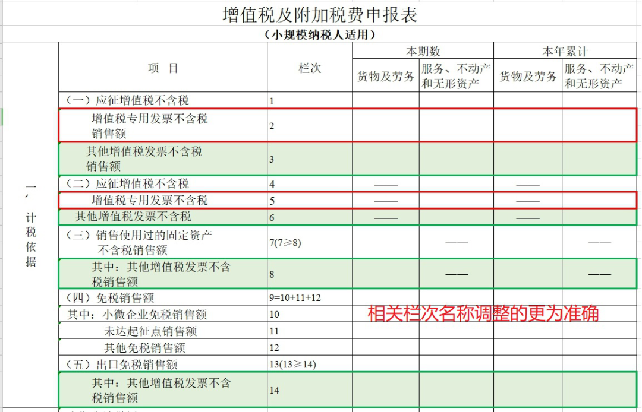642x412 pixels.
Task: Select （三）销售使用过的固定资产不含税销售额 cell
Action: (x=163, y=242)
